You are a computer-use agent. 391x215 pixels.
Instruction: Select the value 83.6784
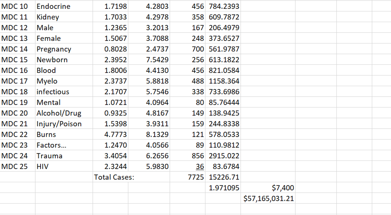pyautogui.click(x=223, y=167)
